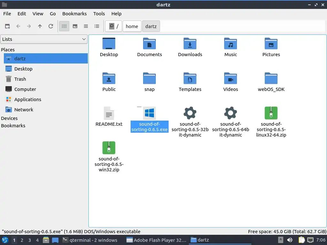This screenshot has height=245, width=327.
Task: Click the removable media eject tray icon
Action: tap(281, 240)
